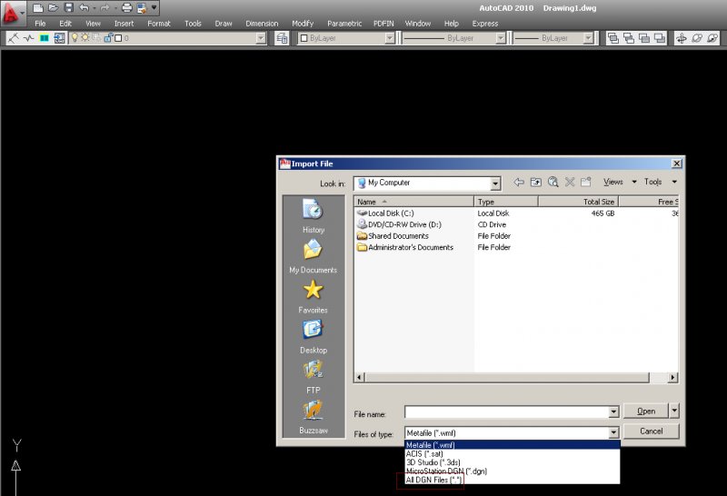
Task: Click the Open folder icon in Quick Access
Action: (54, 7)
